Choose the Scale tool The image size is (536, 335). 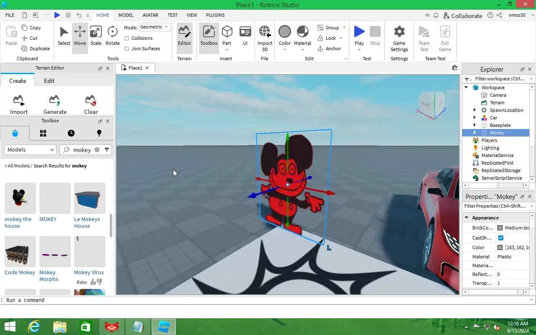pyautogui.click(x=96, y=36)
